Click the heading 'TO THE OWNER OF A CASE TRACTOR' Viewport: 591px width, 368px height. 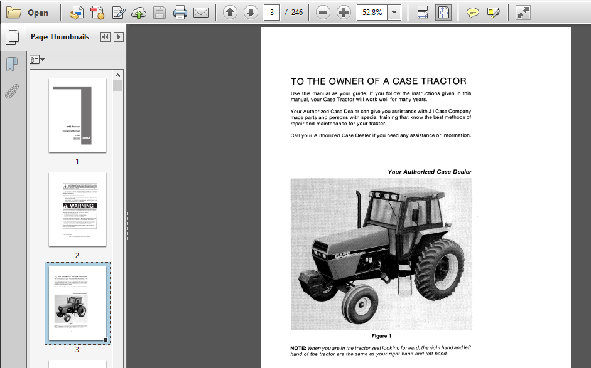click(x=379, y=81)
